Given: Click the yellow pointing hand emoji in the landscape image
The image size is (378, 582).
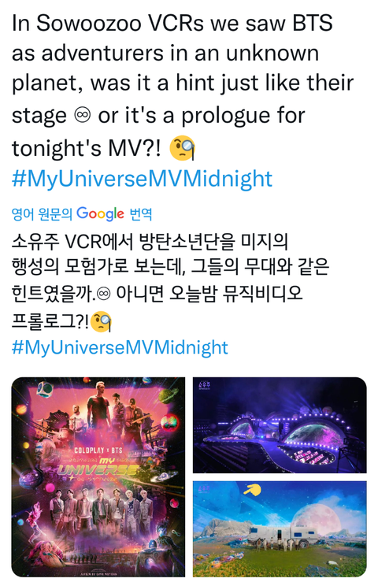Looking at the screenshot, I should click(x=252, y=490).
